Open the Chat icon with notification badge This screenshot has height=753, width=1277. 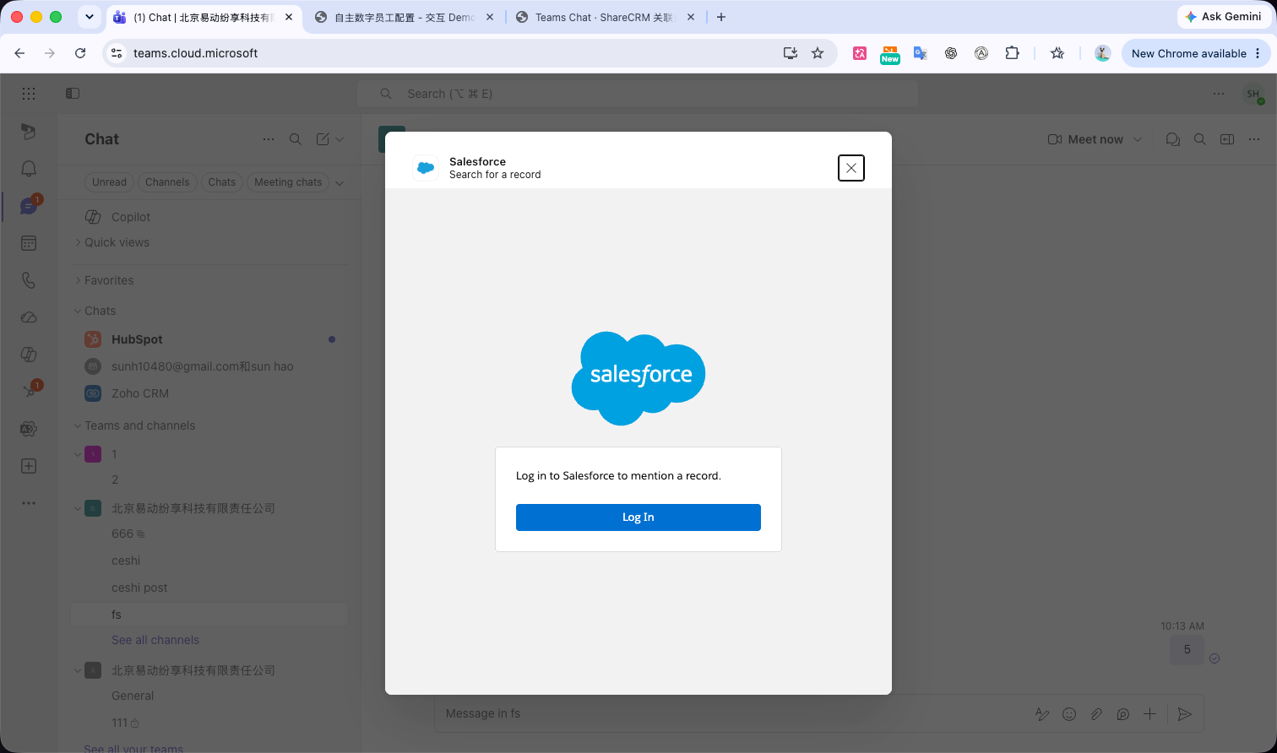[29, 206]
